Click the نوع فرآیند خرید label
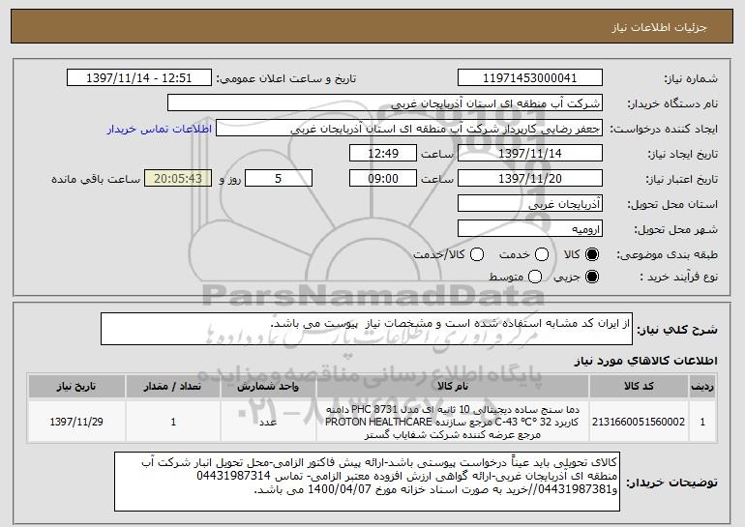This screenshot has height=527, width=745. click(679, 277)
